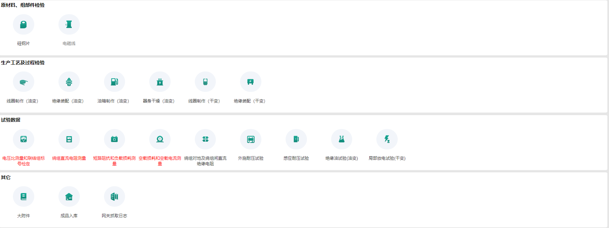Open 局部放电试验(干变) lightning icon

387,139
